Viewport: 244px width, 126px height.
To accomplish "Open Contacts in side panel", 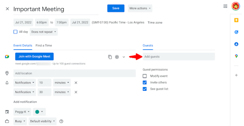I will tap(236, 44).
